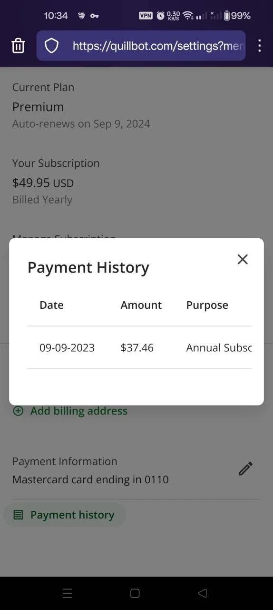Click the Purpose column header
Screen dimensions: 273x610
pos(207,305)
